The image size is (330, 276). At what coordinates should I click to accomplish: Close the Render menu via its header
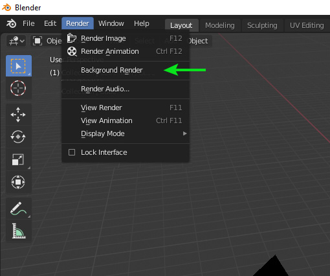[x=78, y=23]
